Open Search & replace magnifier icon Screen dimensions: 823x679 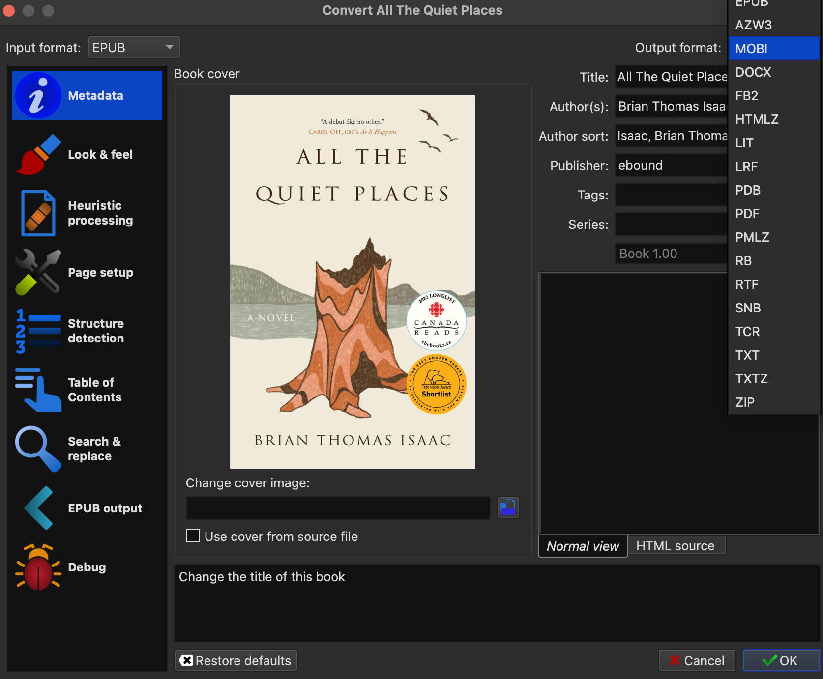(38, 449)
